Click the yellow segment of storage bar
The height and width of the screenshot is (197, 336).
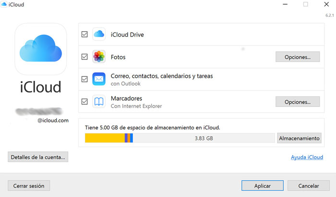[x=105, y=138]
